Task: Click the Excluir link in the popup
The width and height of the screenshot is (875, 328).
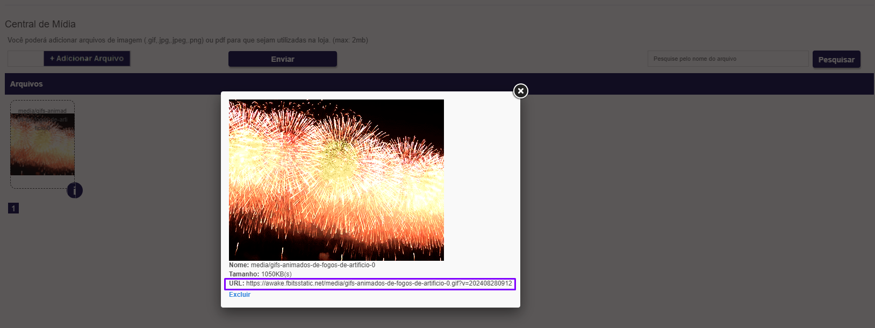Action: click(240, 295)
